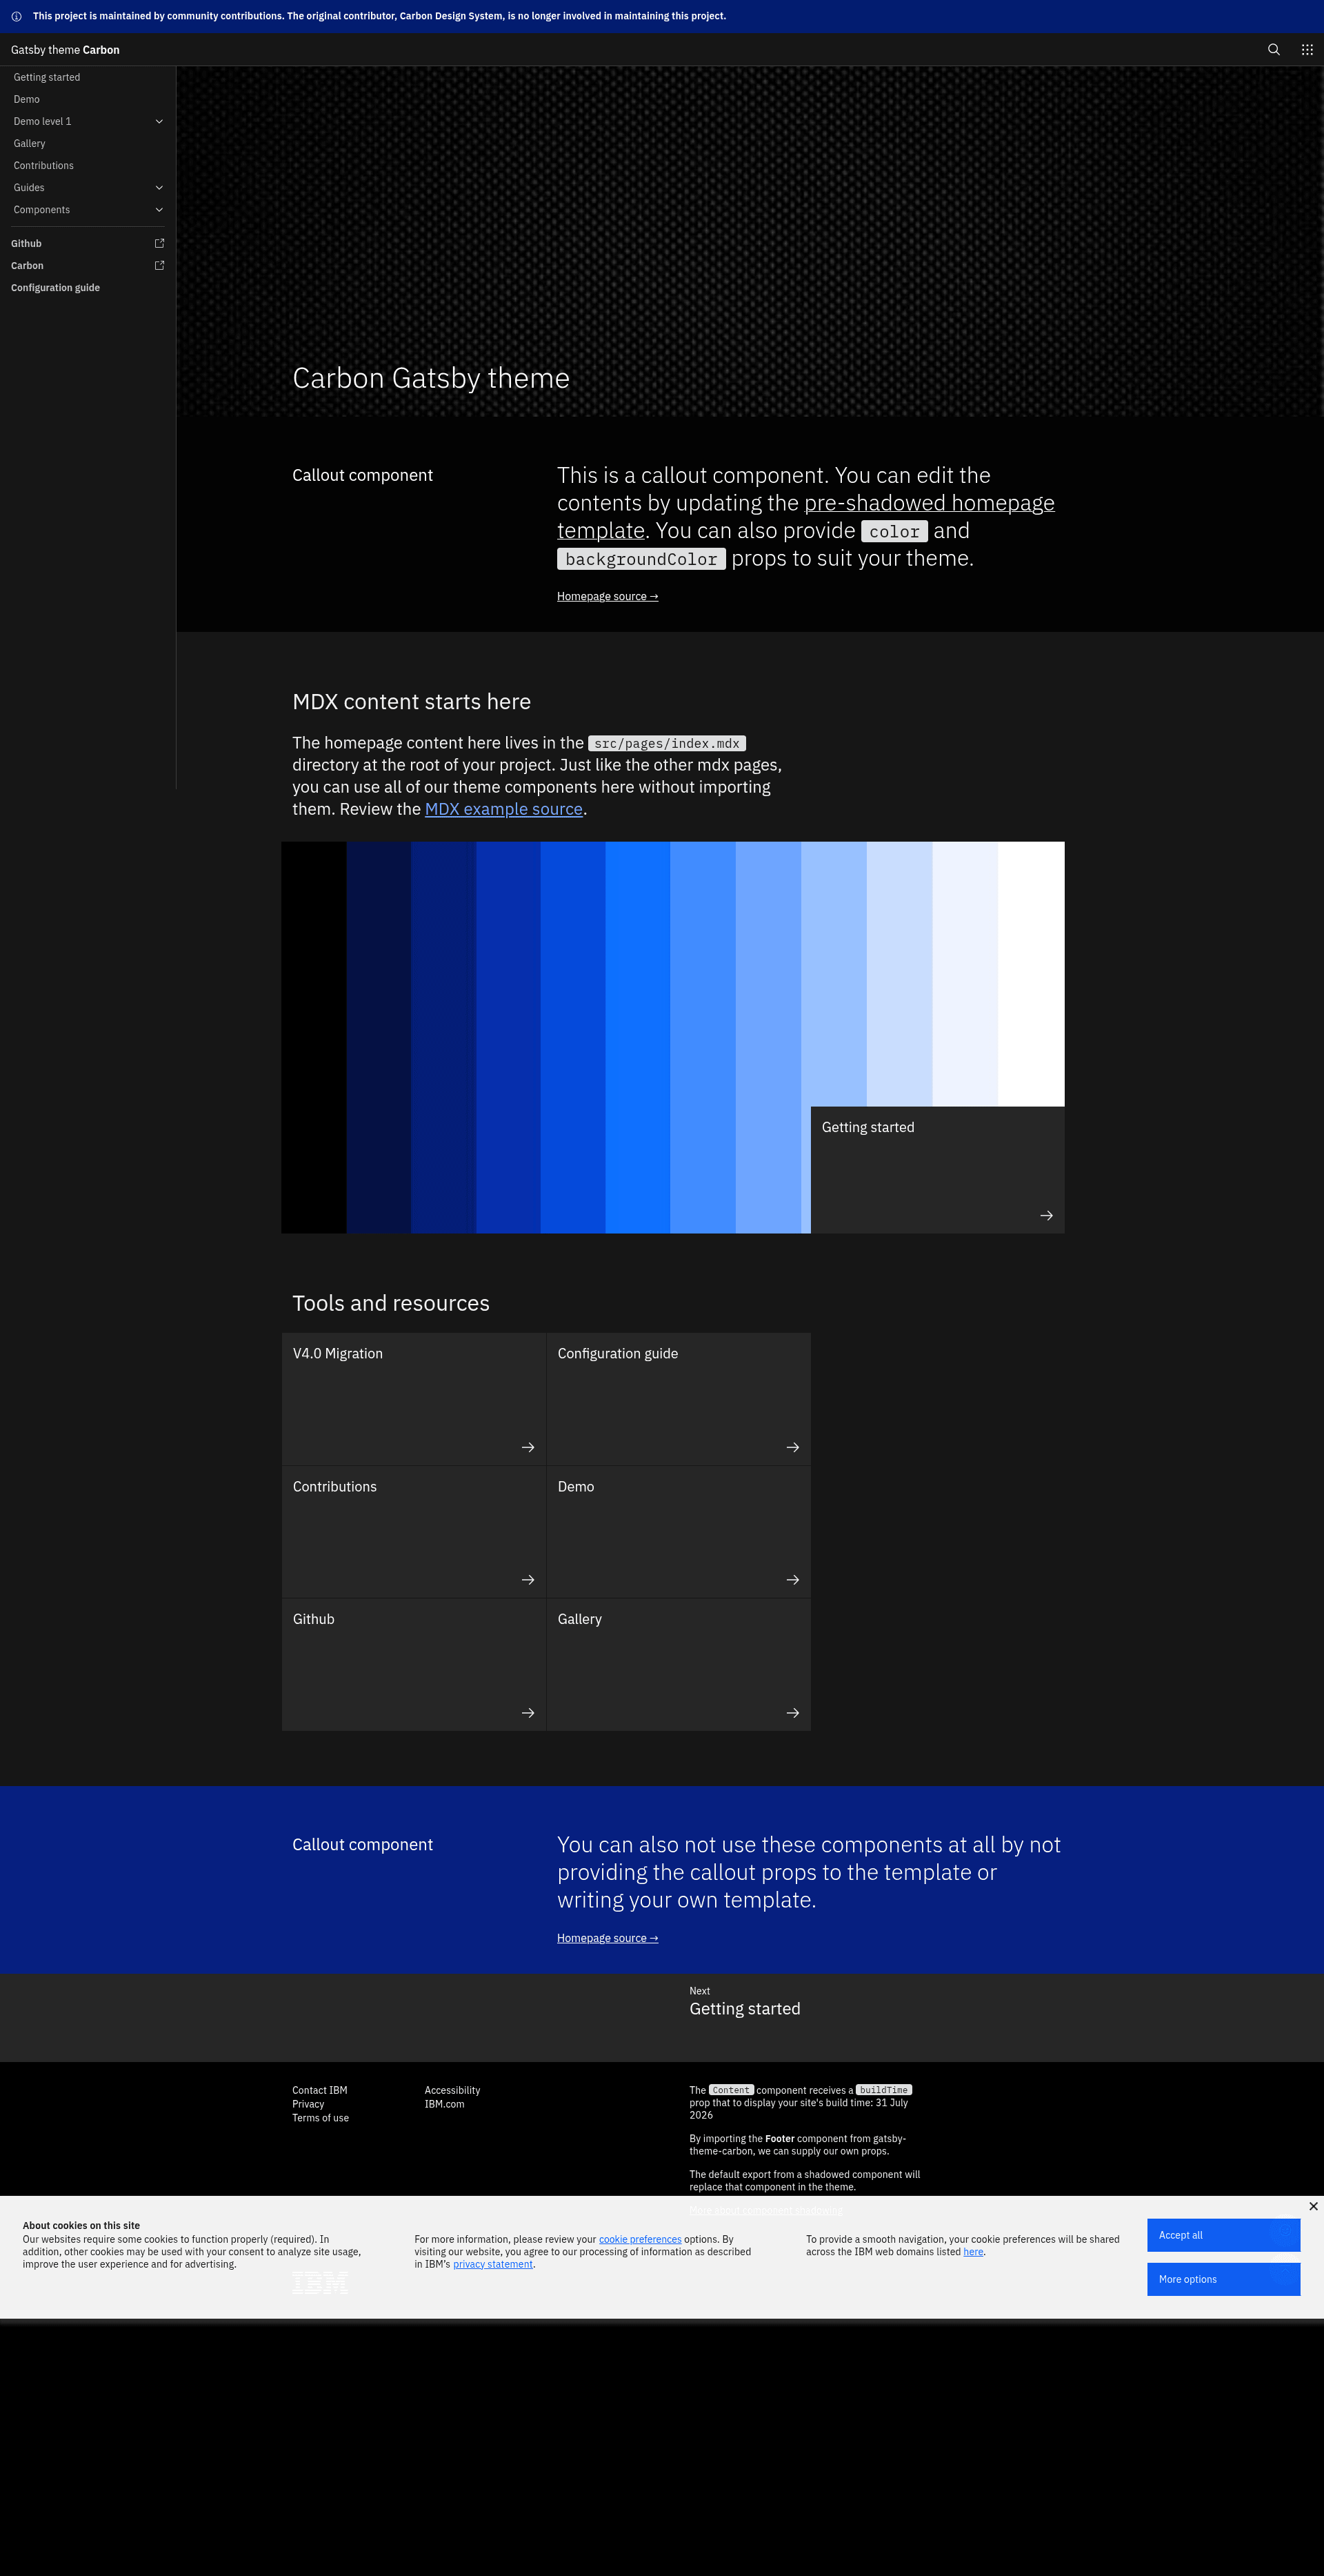This screenshot has width=1324, height=2576.
Task: Click the MDX content starts here heading
Action: click(x=412, y=702)
